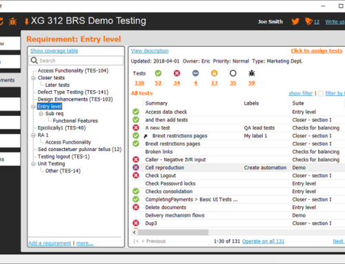The width and height of the screenshot is (345, 264).
Task: Click the empty circle no-run status icon
Action: coord(233,73)
